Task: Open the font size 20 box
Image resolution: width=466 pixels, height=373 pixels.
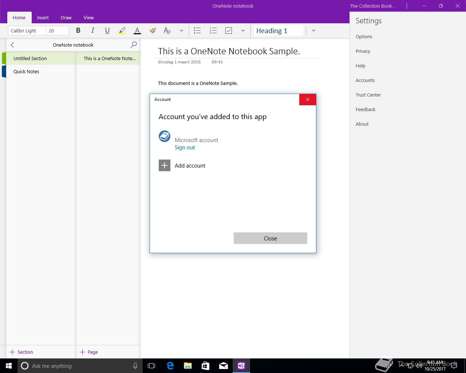Action: point(58,31)
